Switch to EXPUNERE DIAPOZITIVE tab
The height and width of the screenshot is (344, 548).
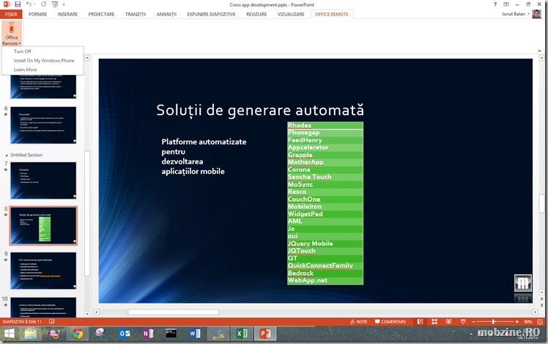point(211,14)
